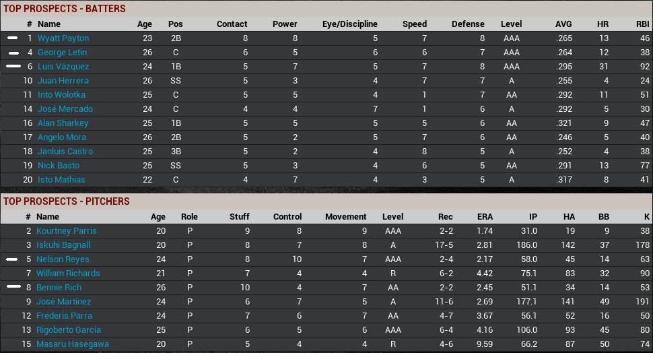The image size is (653, 353).
Task: Sort pitchers by Movement header
Action: point(345,217)
